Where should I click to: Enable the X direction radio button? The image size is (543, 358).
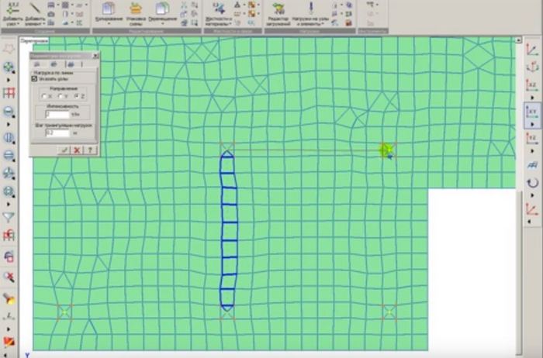(45, 96)
